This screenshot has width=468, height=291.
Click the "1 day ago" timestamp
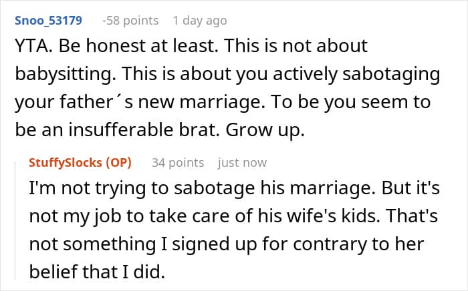200,21
